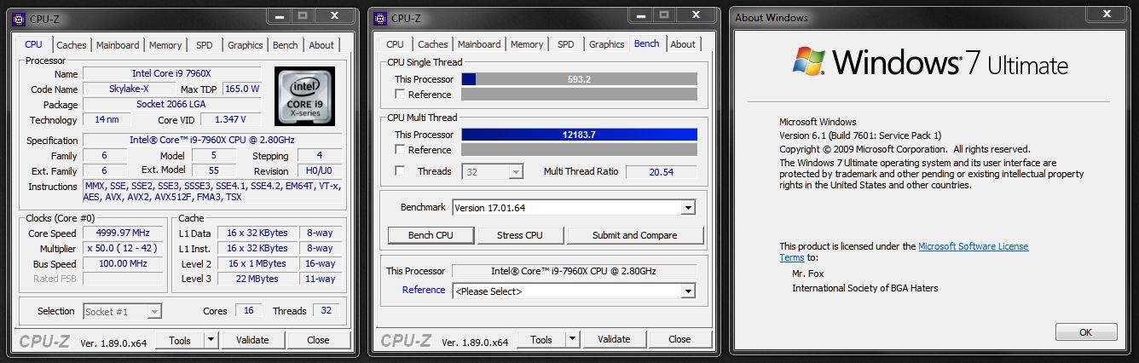Open Graphics tab in left CPU-Z window
Screen dimensions: 1139x363
pos(245,45)
